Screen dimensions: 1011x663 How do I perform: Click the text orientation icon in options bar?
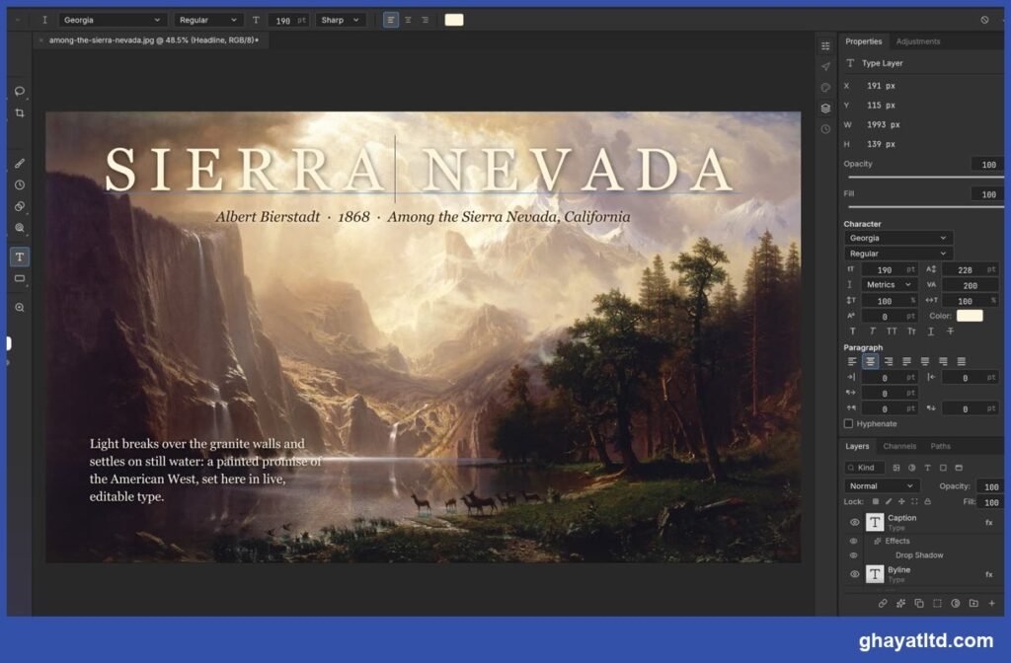(44, 20)
